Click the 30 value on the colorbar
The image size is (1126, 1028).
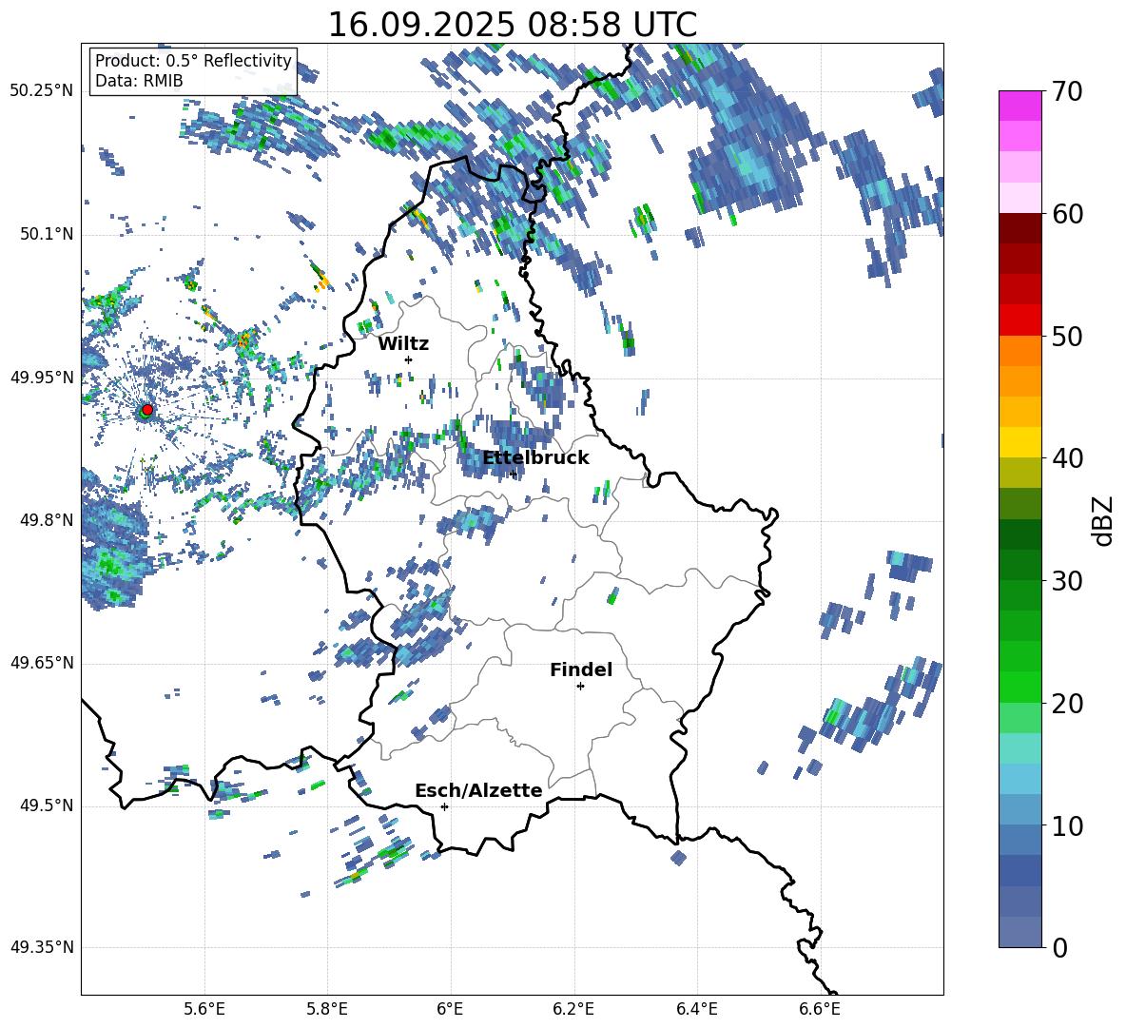(1067, 581)
